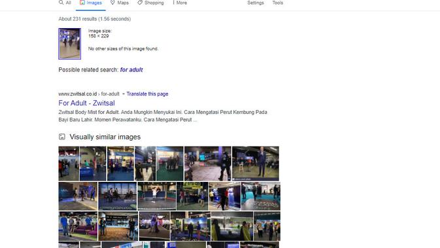Click the magnifier icon on All tab
Viewport: 440px width, 248px height.
[x=61, y=3]
